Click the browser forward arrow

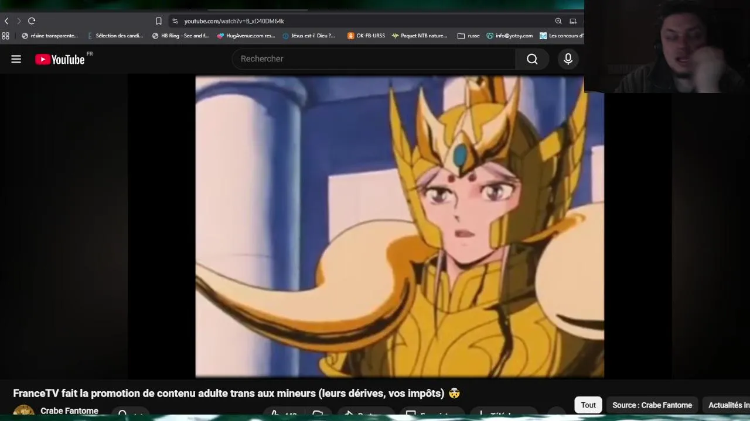pyautogui.click(x=19, y=21)
